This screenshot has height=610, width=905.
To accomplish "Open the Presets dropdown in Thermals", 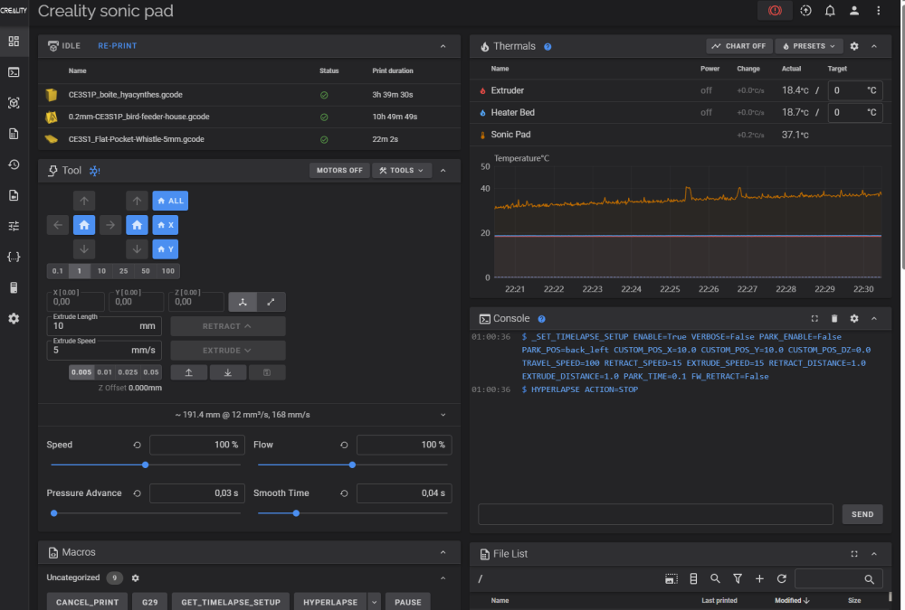I will click(x=809, y=46).
